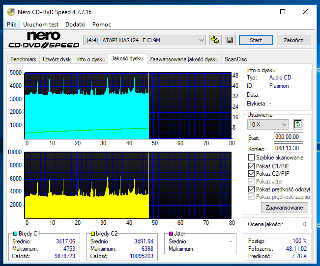
Task: Open the ATAPI iHAS124 drive dropdown
Action: point(145,40)
